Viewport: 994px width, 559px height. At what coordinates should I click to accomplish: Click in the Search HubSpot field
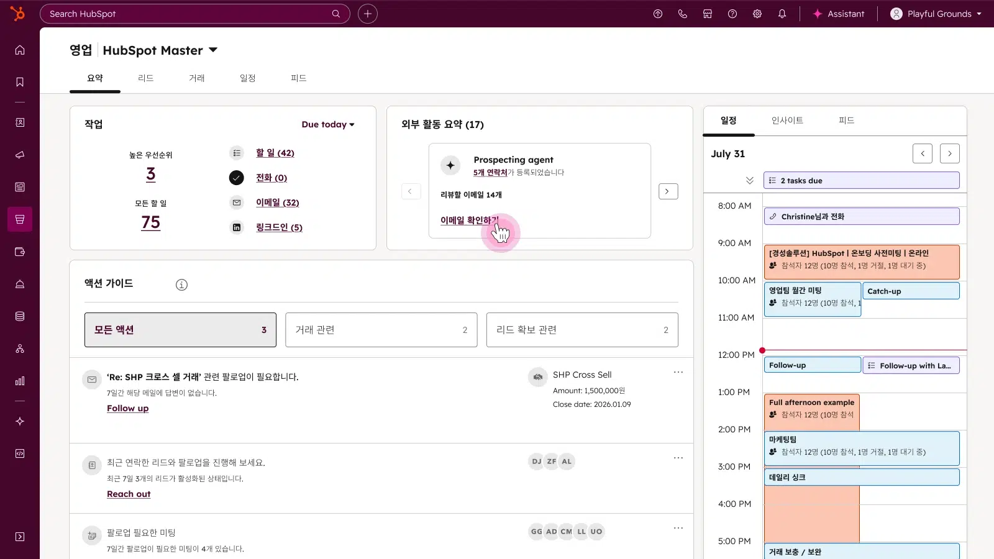(194, 14)
